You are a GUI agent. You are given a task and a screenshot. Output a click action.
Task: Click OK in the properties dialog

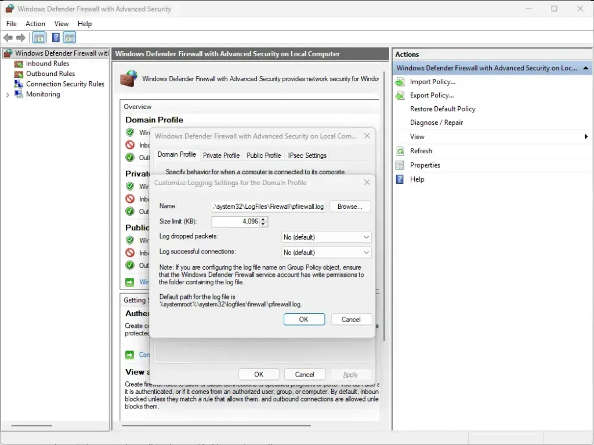(259, 374)
